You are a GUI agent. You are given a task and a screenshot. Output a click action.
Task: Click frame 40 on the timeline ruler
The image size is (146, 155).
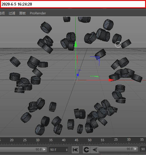tap(64, 140)
